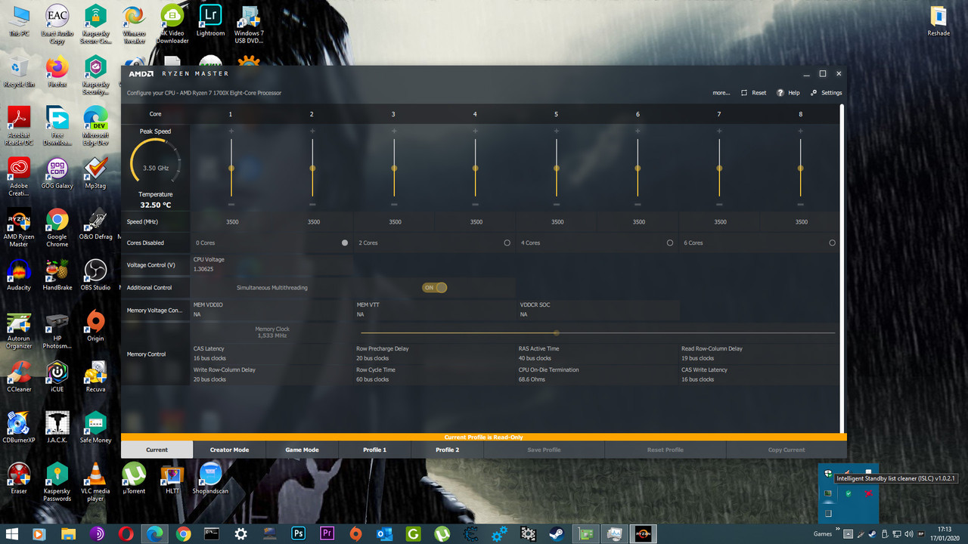
Task: Click the Reset Profile button
Action: 665,450
